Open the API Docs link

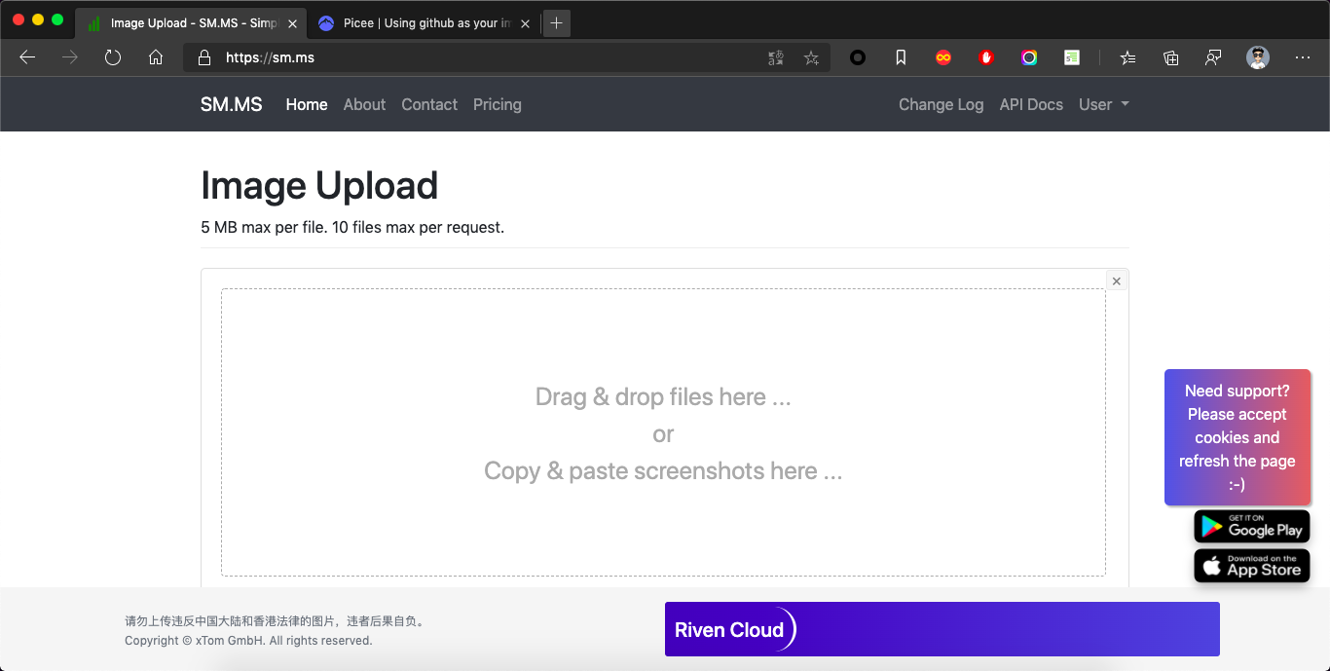[x=1031, y=104]
